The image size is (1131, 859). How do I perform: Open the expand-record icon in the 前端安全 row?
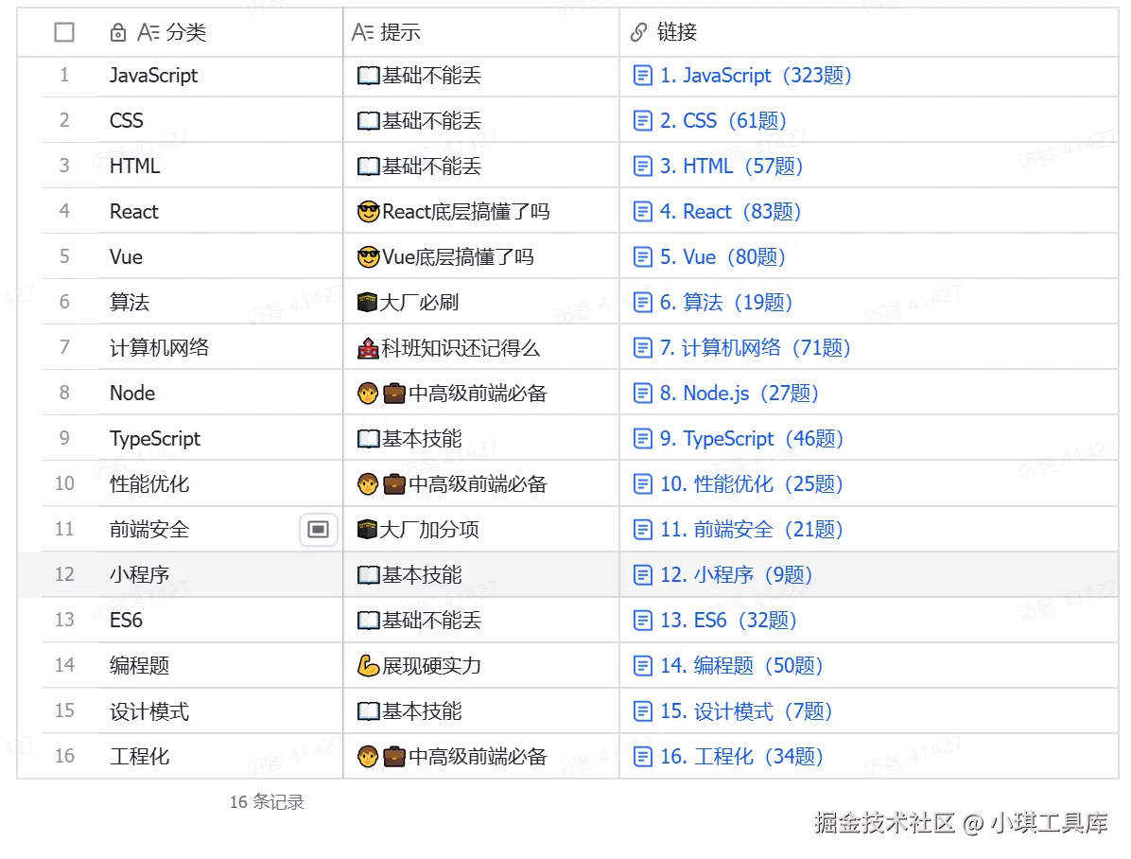click(318, 529)
